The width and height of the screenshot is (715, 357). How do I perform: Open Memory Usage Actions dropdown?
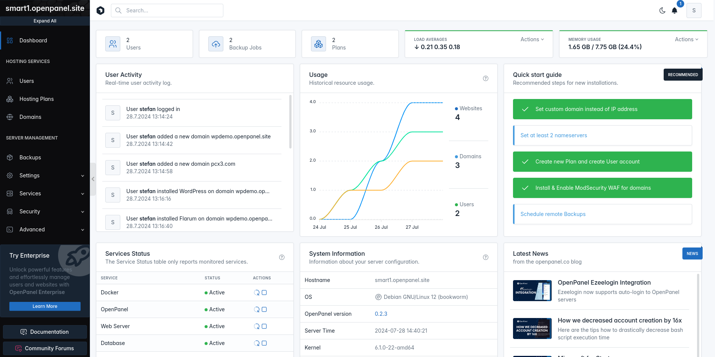(687, 39)
